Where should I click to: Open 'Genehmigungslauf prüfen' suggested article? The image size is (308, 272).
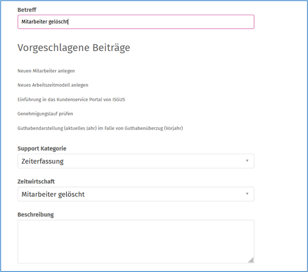[45, 114]
